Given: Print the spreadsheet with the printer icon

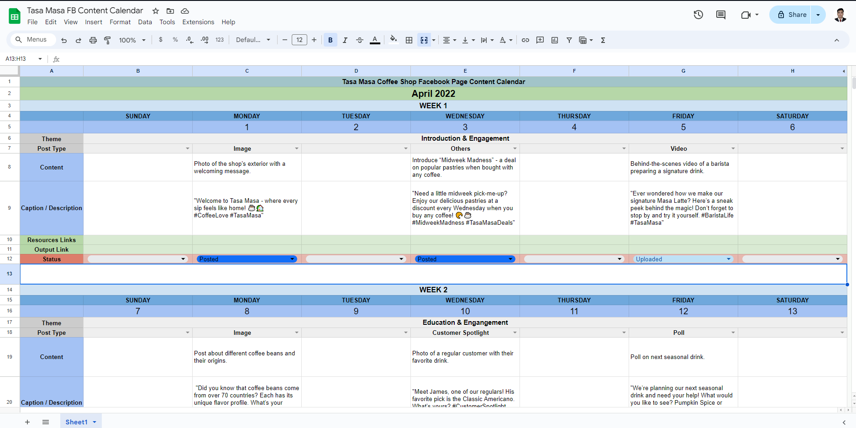Looking at the screenshot, I should coord(93,40).
